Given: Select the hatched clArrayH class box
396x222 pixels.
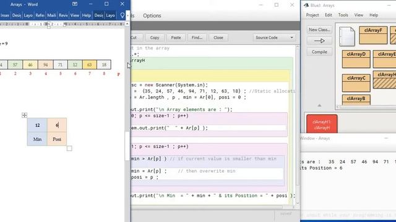Looking at the screenshot, I should [x=384, y=80].
